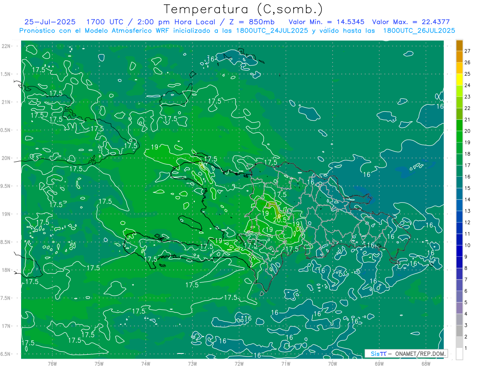Viewport: 478px width, 369px height.
Task: Click the '17N' latitude axis label
Action: pyautogui.click(x=6, y=326)
